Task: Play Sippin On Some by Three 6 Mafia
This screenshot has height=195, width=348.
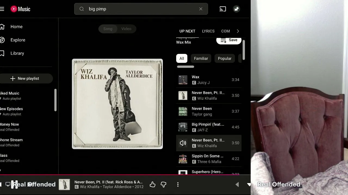Action: coord(209,159)
